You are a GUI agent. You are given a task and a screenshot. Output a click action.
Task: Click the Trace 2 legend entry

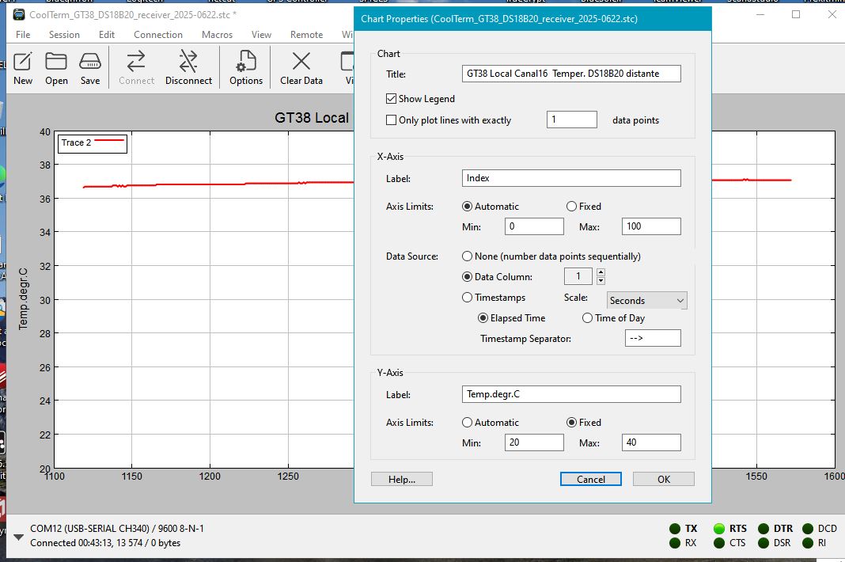(x=92, y=143)
